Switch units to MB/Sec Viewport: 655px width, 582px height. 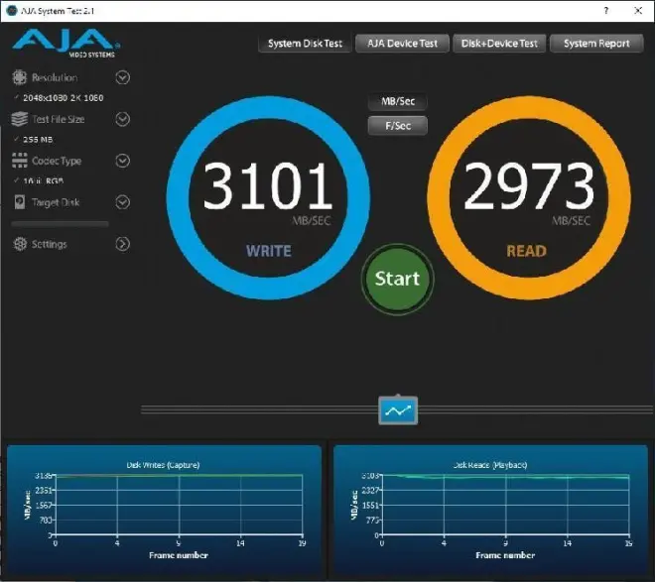[x=397, y=103]
